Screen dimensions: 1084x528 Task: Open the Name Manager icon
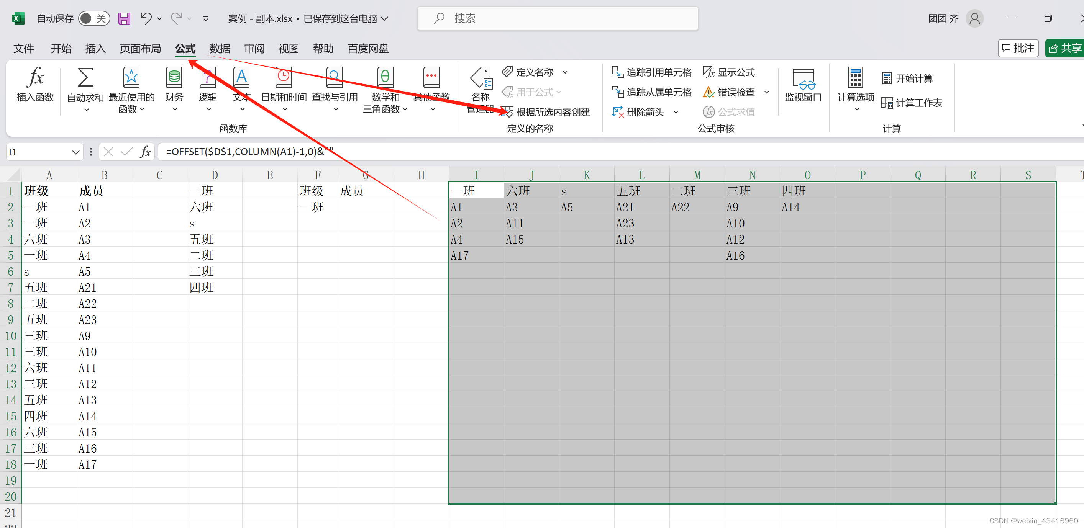[481, 78]
